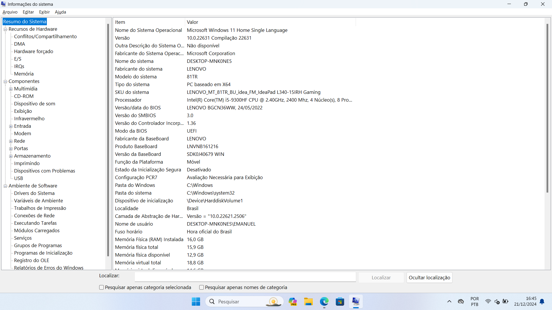Screen dimensions: 552x310
Task: Open the clock showing 16:45 21/12/2024
Action: (525, 301)
